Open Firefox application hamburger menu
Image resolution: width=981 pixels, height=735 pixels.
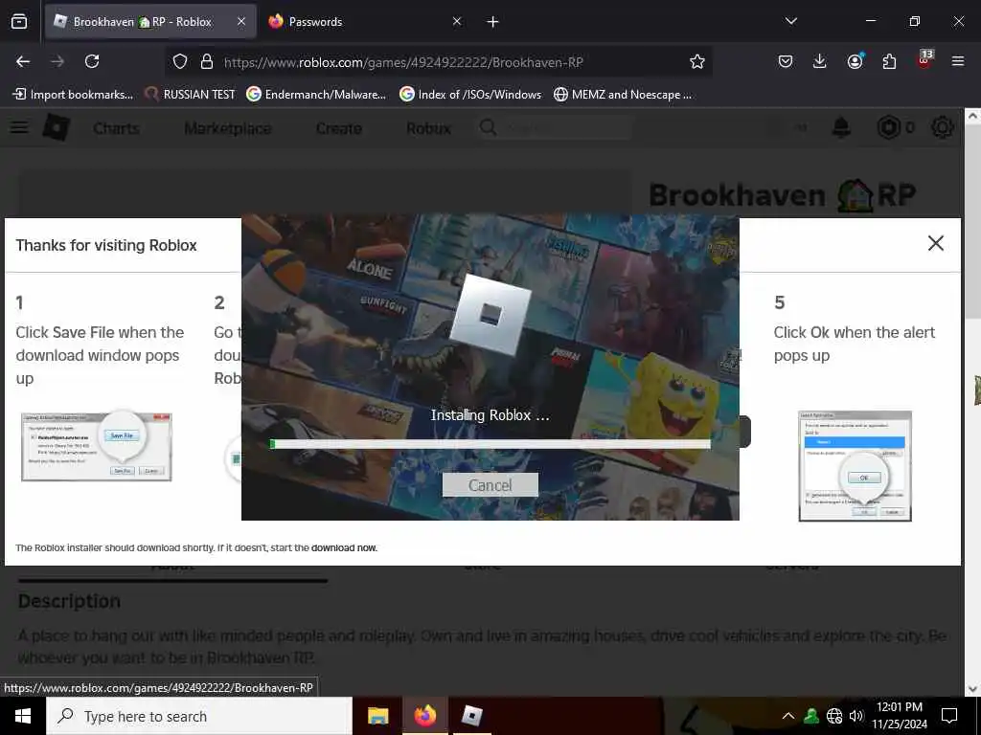point(958,61)
